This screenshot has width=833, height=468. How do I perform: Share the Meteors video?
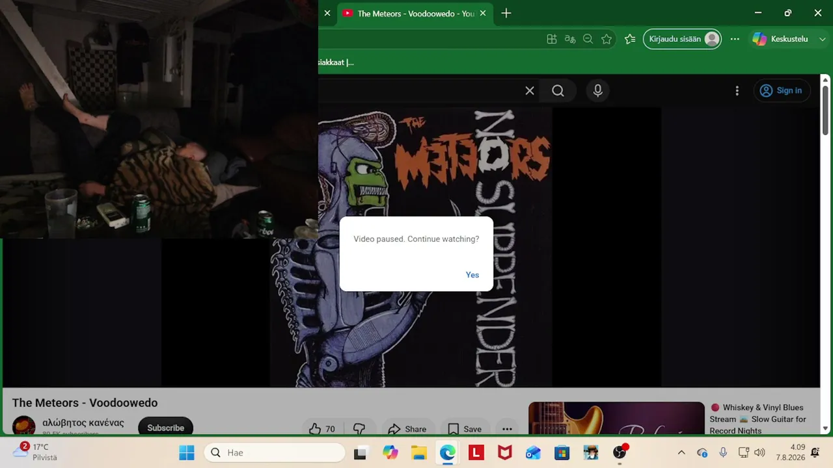pos(407,429)
